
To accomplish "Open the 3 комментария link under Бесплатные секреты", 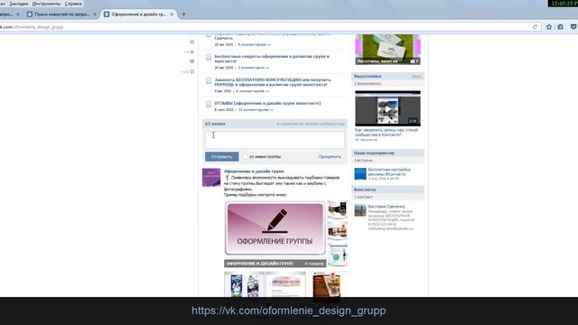I will [x=253, y=68].
